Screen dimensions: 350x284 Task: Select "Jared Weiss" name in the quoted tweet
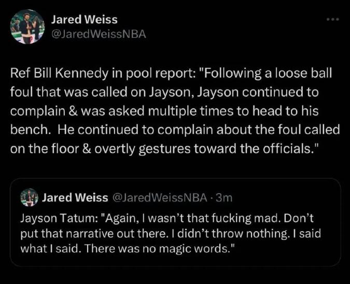click(x=75, y=197)
